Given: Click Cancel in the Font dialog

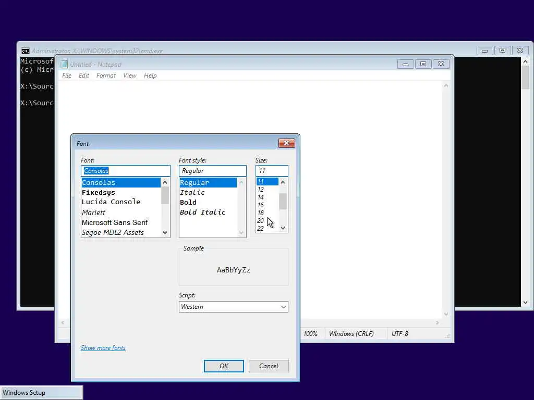Looking at the screenshot, I should click(269, 366).
